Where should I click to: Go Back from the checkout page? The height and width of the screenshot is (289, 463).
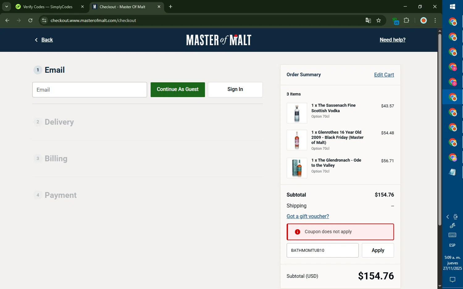click(44, 40)
